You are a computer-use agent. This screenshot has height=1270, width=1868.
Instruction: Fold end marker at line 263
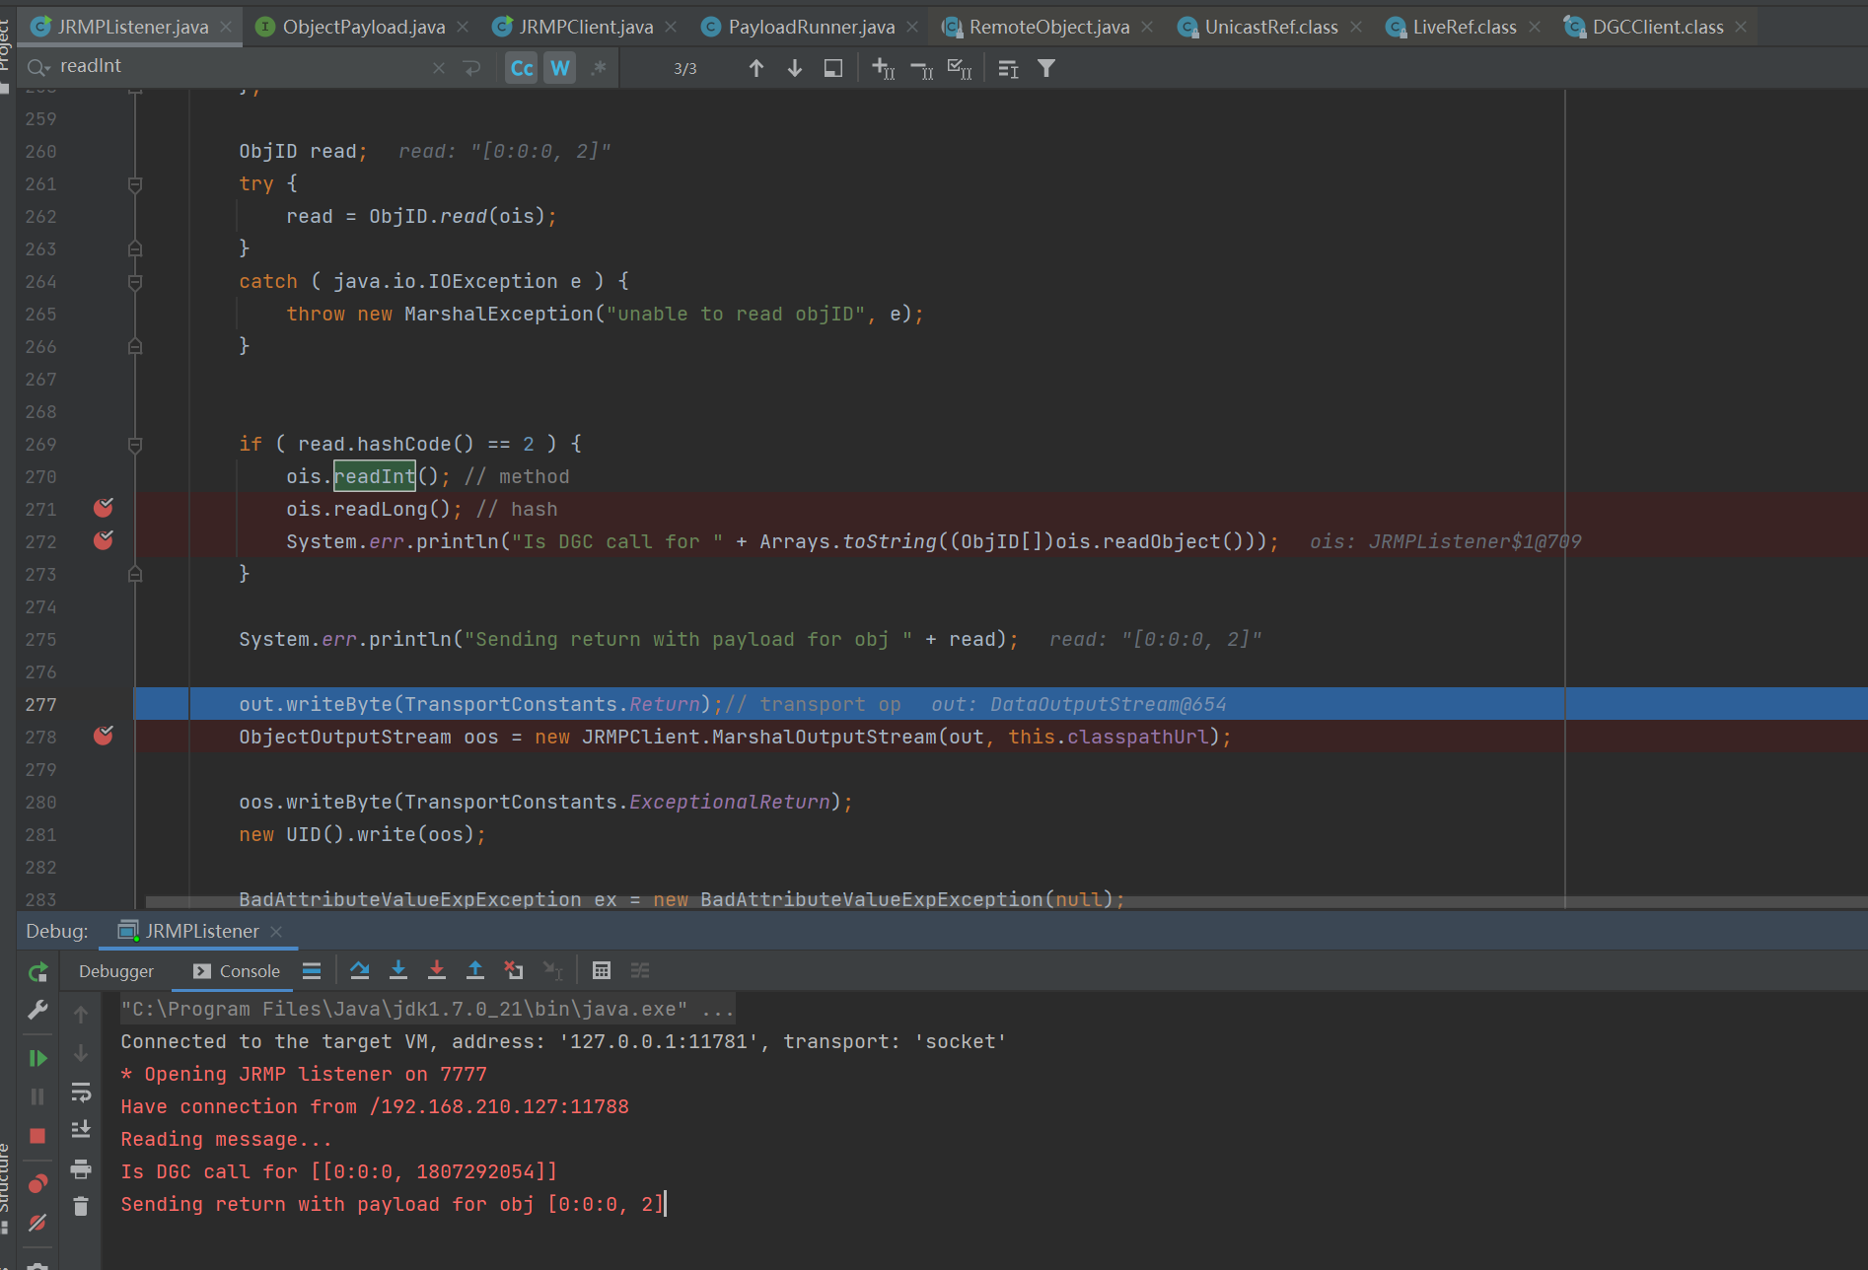coord(135,248)
